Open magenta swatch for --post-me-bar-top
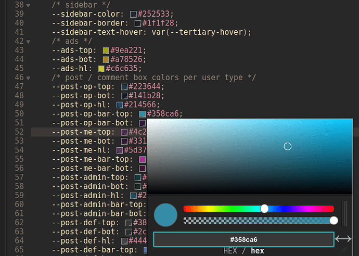 point(143,159)
